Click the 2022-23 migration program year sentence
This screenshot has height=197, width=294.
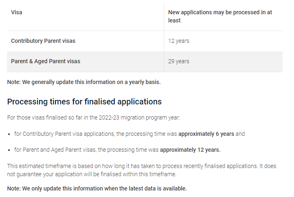94,117
